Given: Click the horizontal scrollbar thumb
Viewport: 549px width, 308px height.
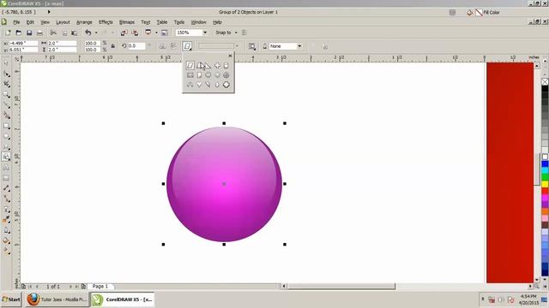Looking at the screenshot, I should (341, 287).
